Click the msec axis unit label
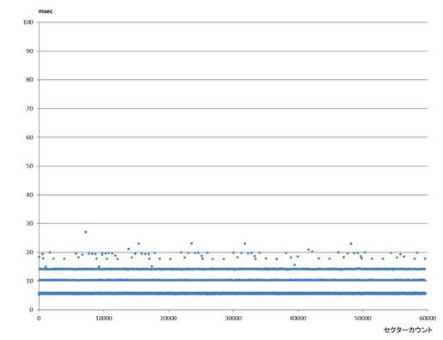The height and width of the screenshot is (340, 443). click(x=46, y=11)
